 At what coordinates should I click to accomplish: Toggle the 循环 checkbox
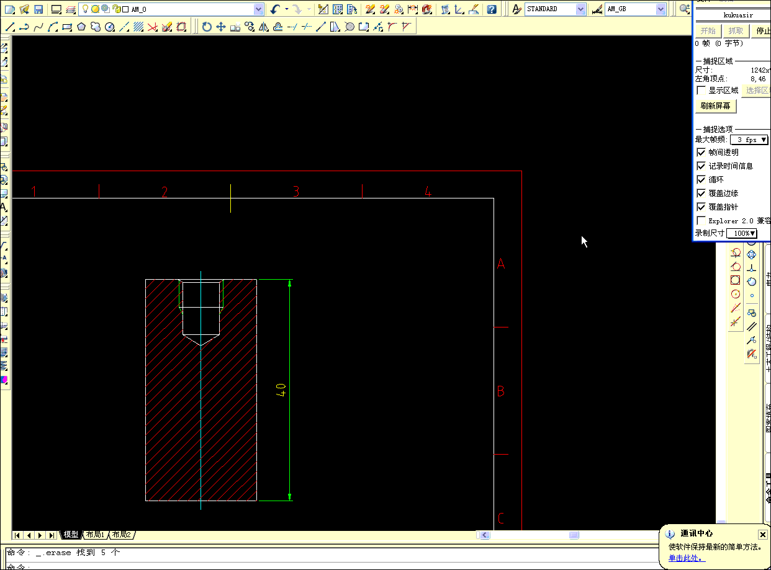pos(701,179)
